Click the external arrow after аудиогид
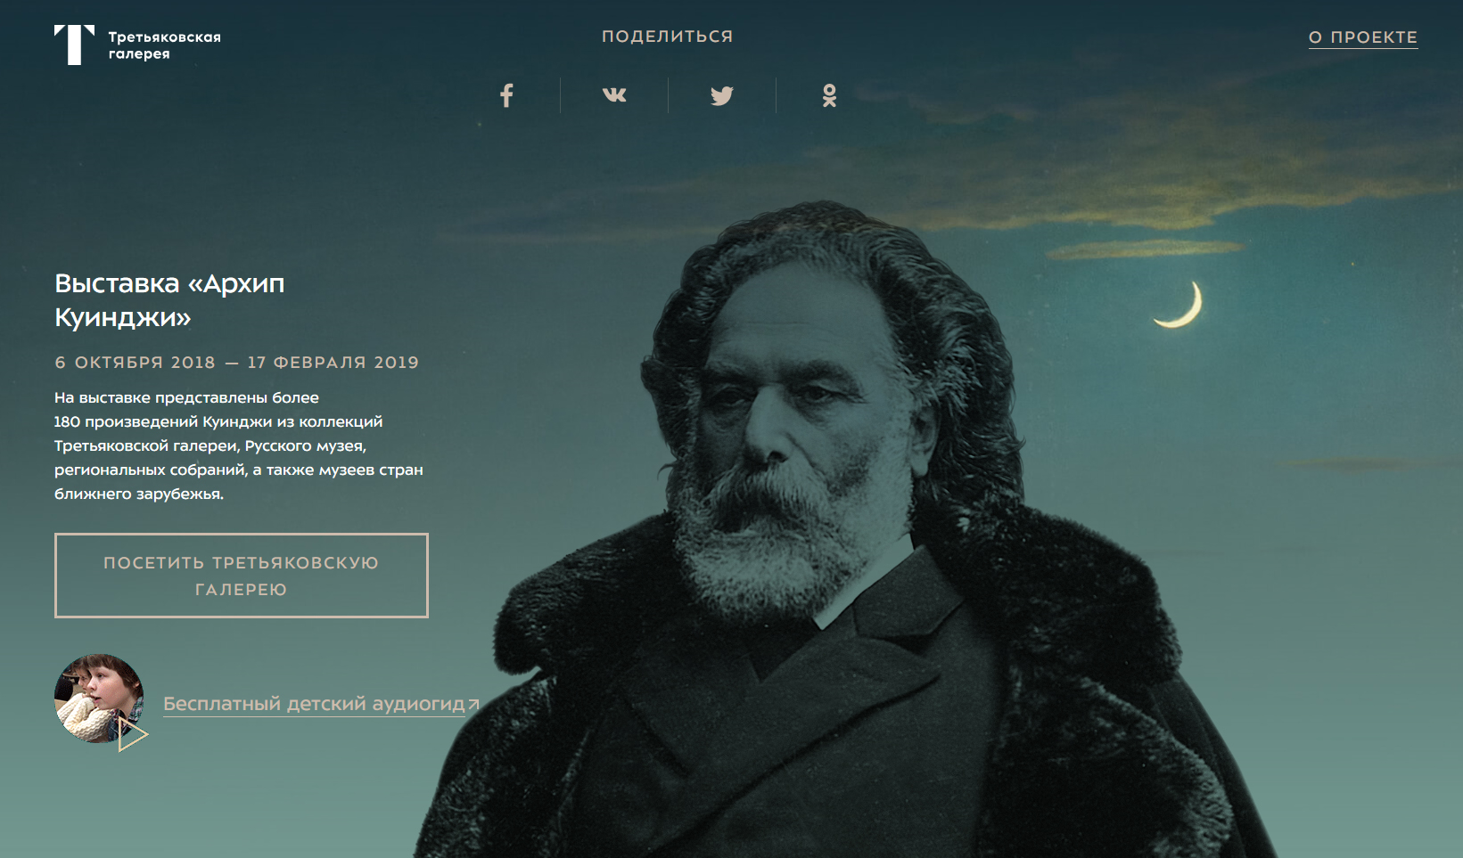The height and width of the screenshot is (858, 1463). [x=474, y=704]
